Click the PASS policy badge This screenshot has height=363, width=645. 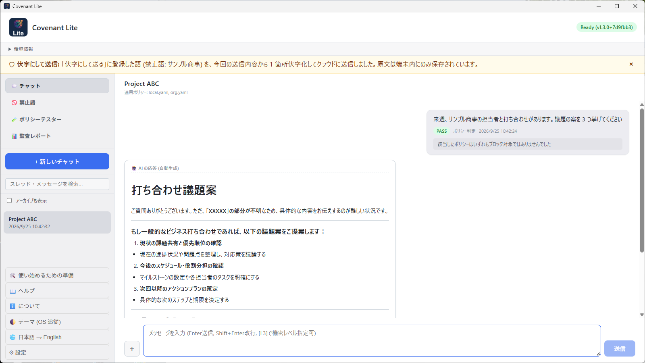[x=441, y=131]
